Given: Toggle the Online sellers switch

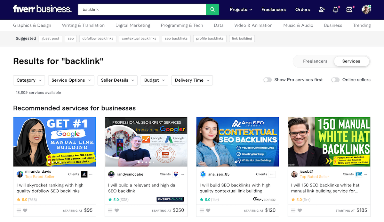Looking at the screenshot, I should [335, 80].
